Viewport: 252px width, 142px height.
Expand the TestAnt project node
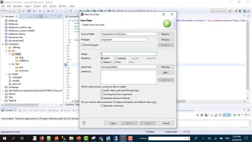tap(3, 101)
